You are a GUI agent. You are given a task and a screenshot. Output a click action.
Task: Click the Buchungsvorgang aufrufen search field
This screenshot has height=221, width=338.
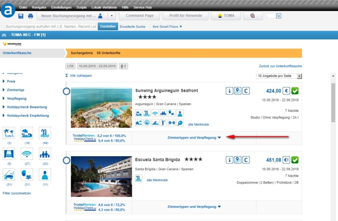click(50, 26)
